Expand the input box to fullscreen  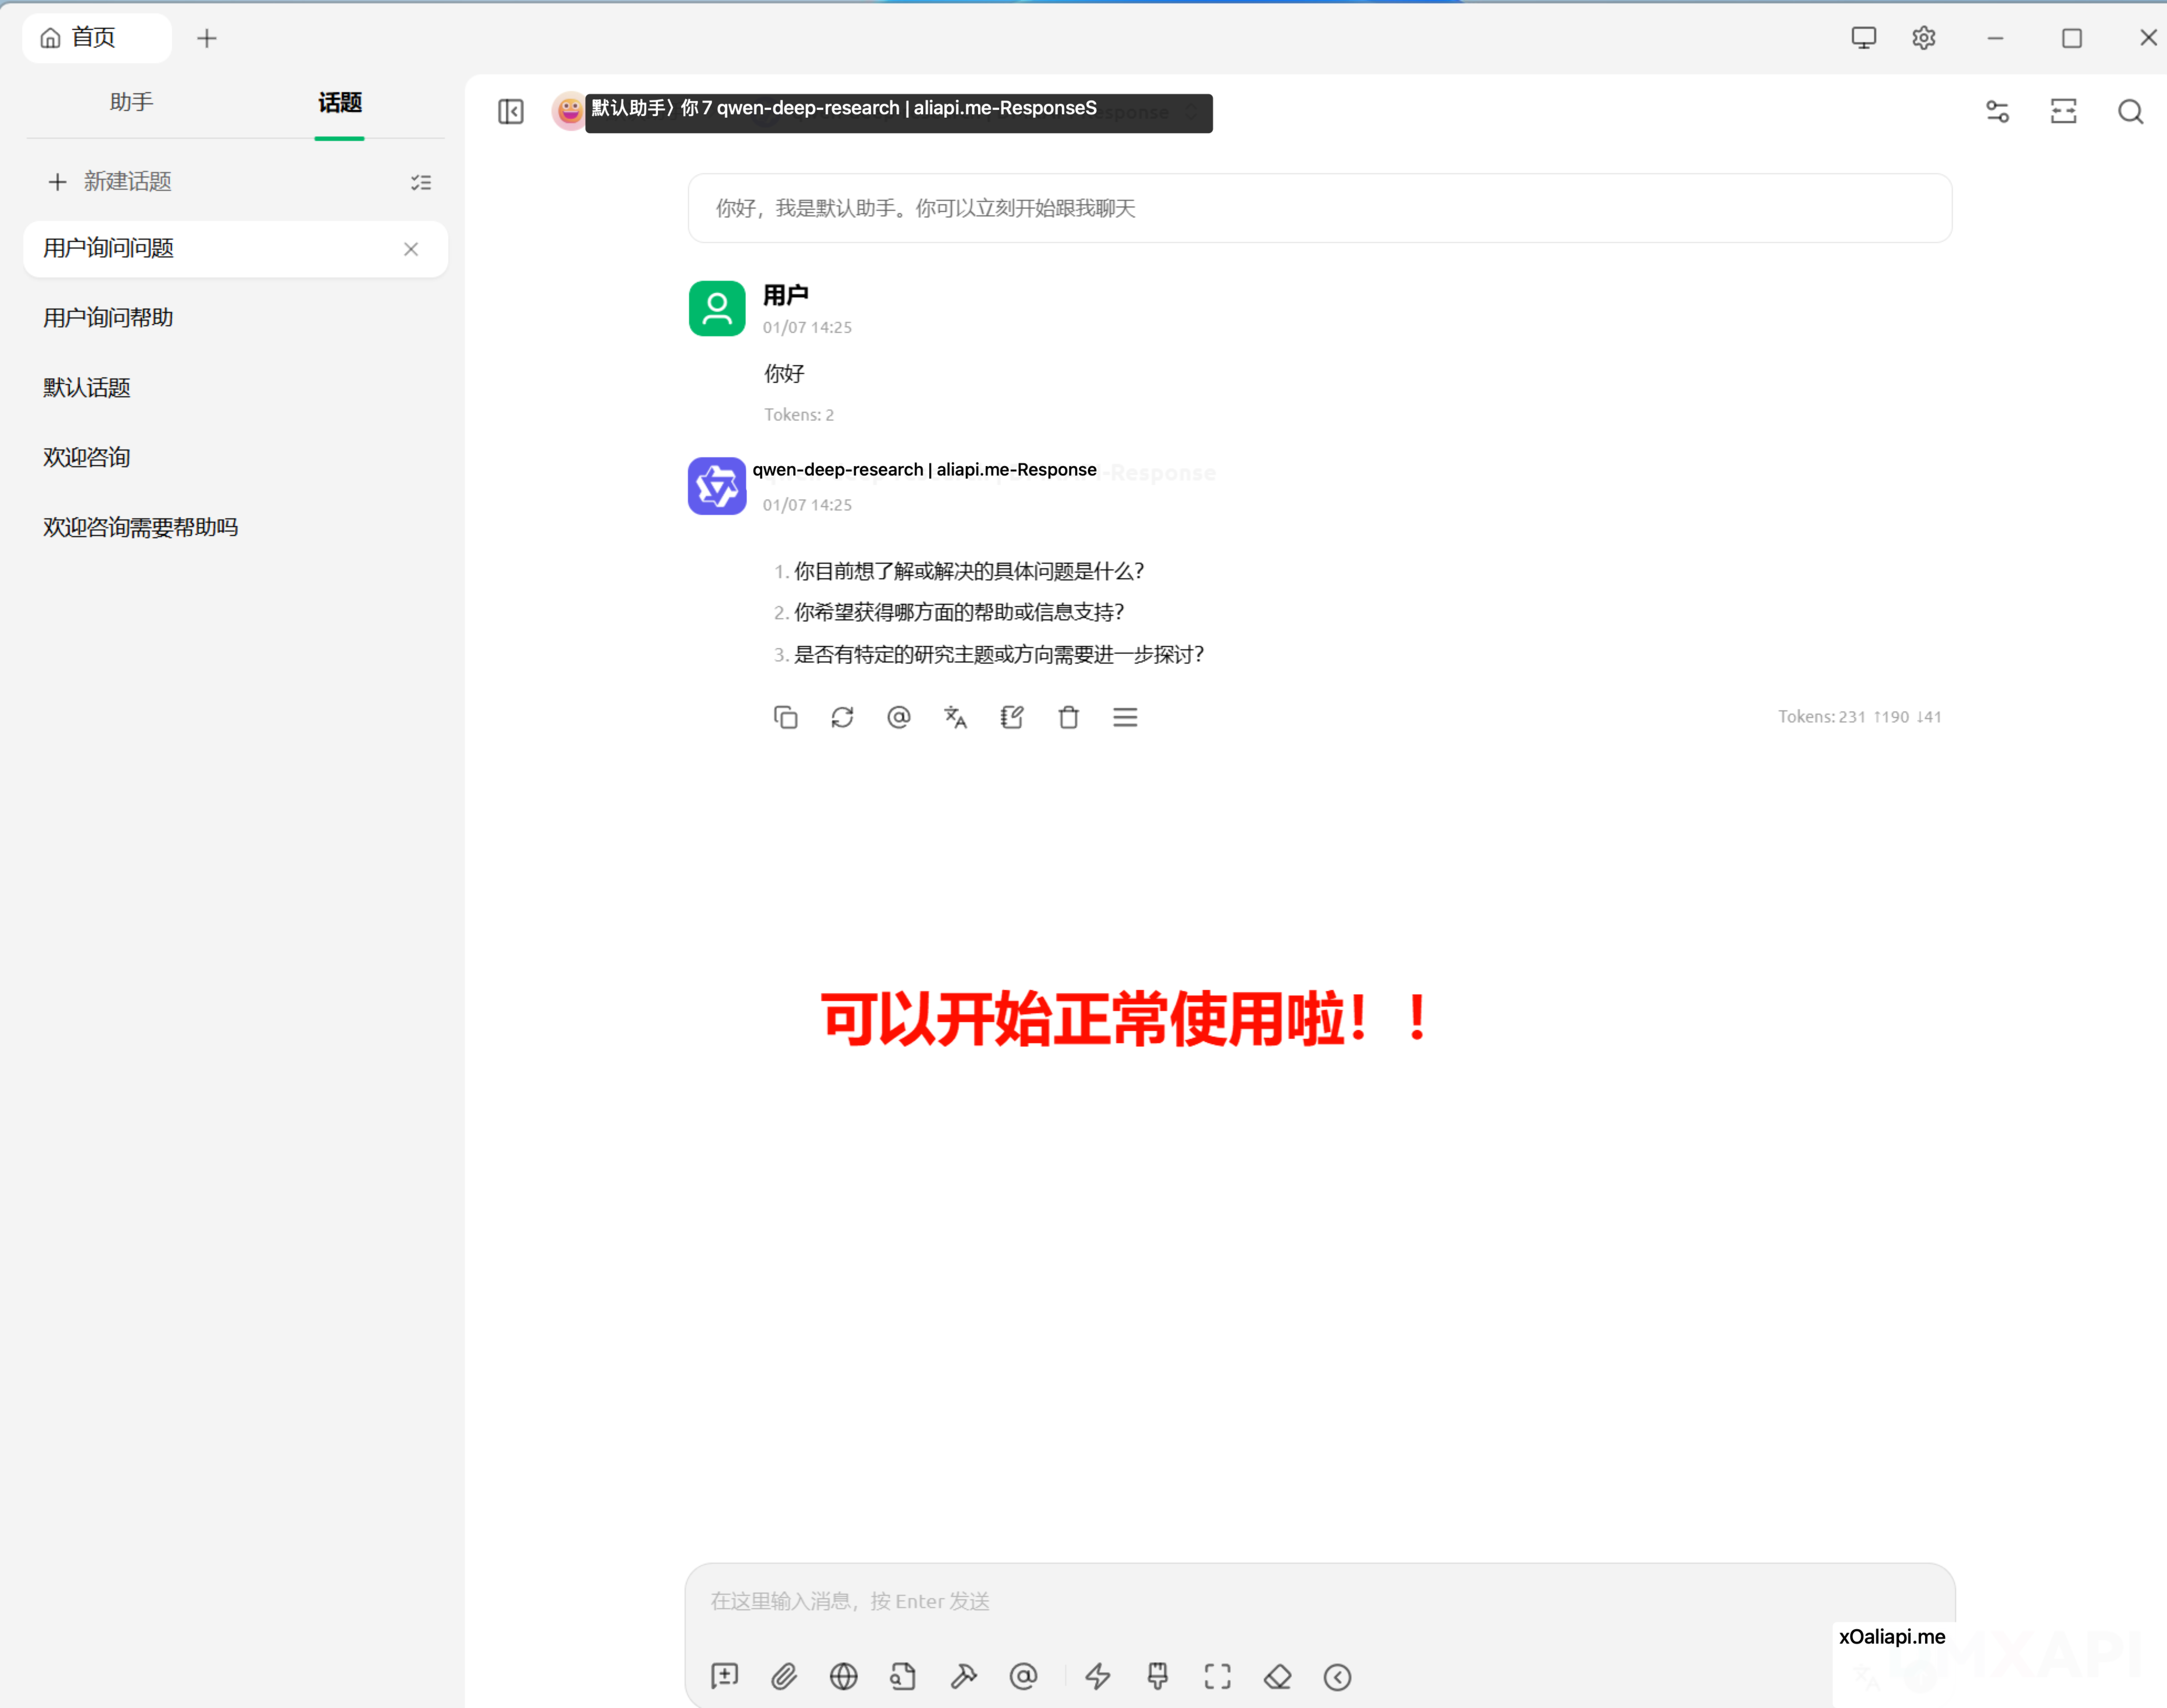coord(1217,1676)
